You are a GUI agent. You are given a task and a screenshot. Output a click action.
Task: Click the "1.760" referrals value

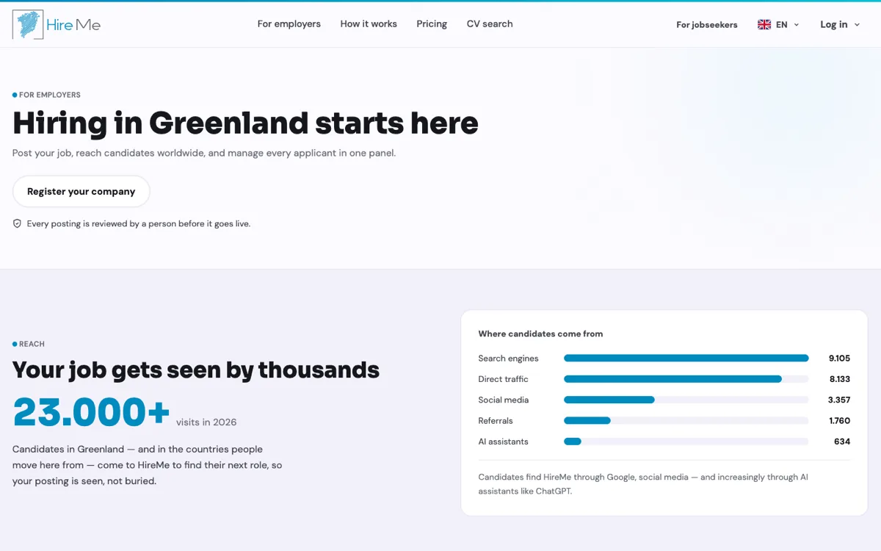[840, 421]
